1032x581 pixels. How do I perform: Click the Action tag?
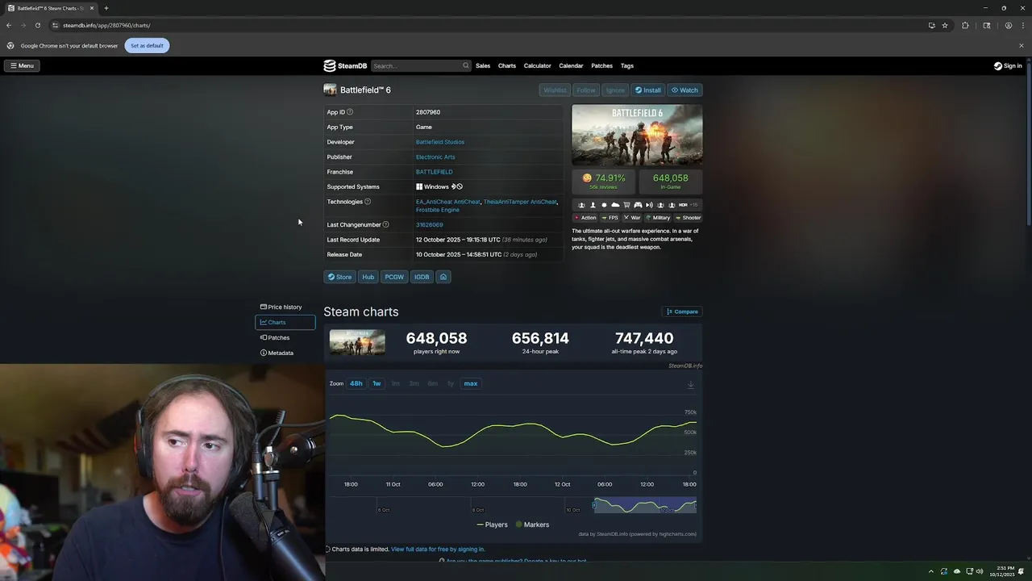(x=585, y=218)
